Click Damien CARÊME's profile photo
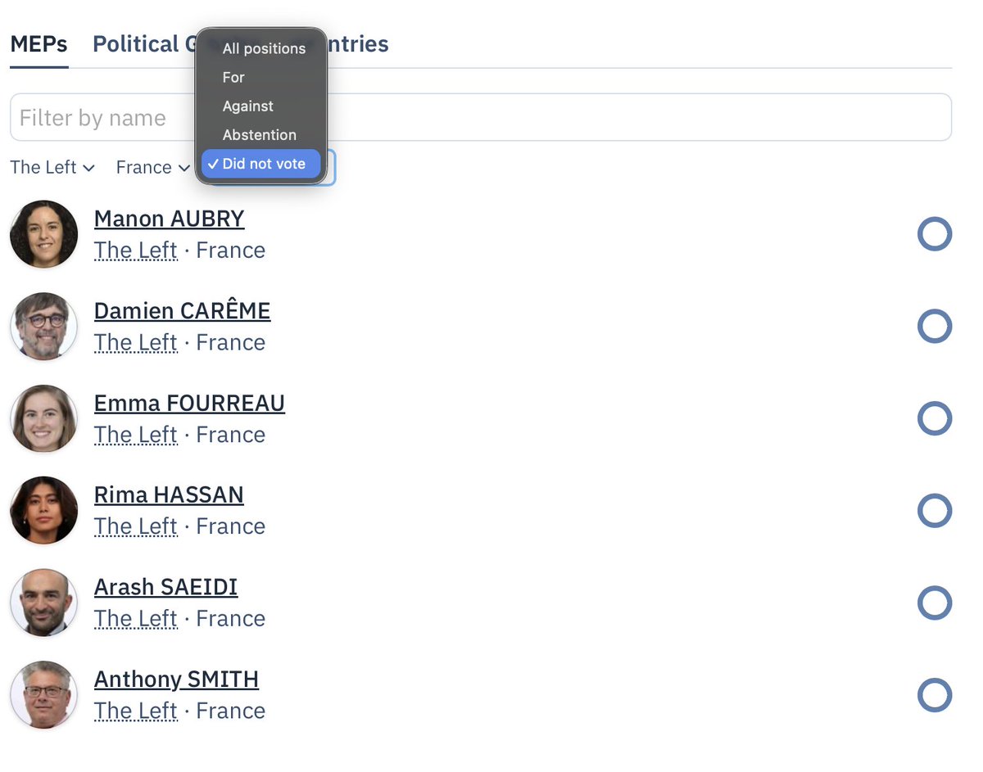The image size is (983, 772). click(43, 327)
